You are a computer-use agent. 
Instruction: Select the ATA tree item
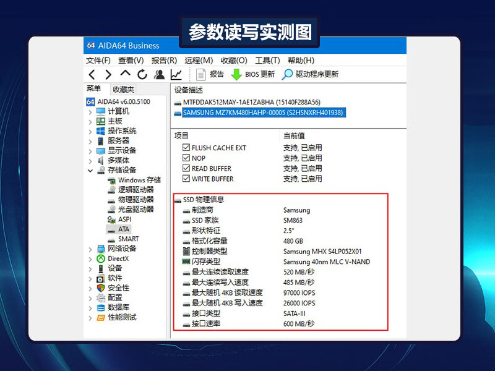118,229
